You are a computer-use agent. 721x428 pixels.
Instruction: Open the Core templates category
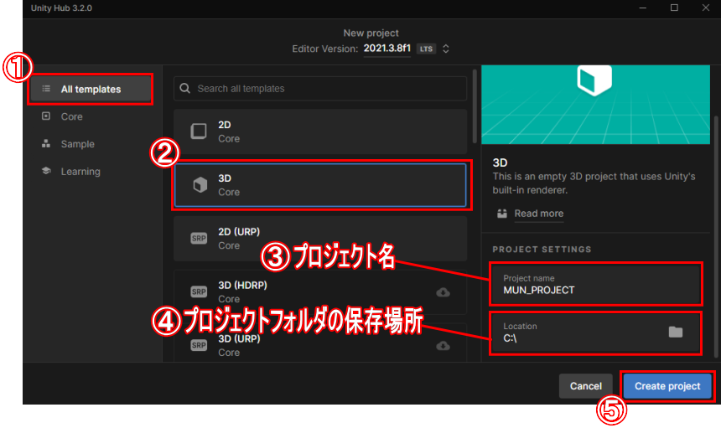pos(72,116)
